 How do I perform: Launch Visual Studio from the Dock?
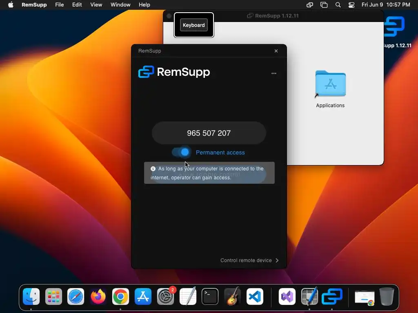pos(287,297)
